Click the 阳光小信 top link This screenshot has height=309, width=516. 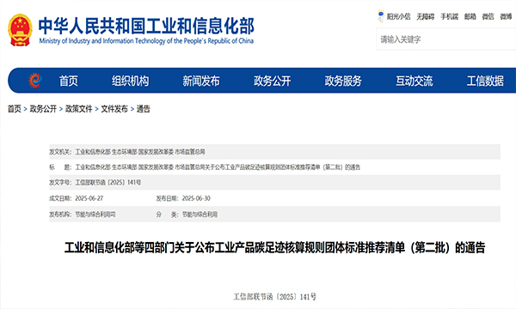(398, 16)
